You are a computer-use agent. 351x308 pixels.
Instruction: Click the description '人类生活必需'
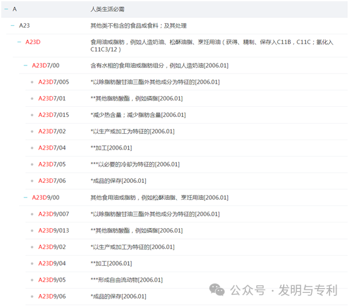pos(108,9)
